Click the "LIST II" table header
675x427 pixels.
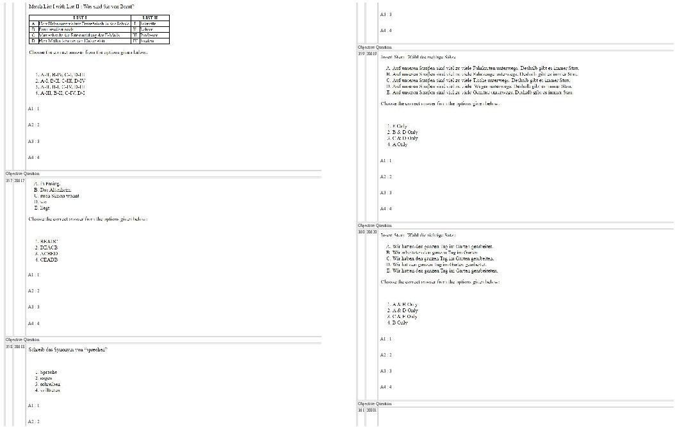pos(150,17)
